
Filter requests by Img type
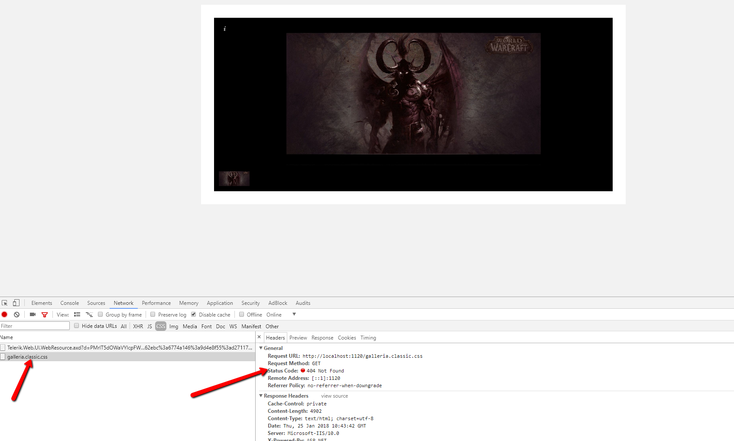[x=174, y=327]
